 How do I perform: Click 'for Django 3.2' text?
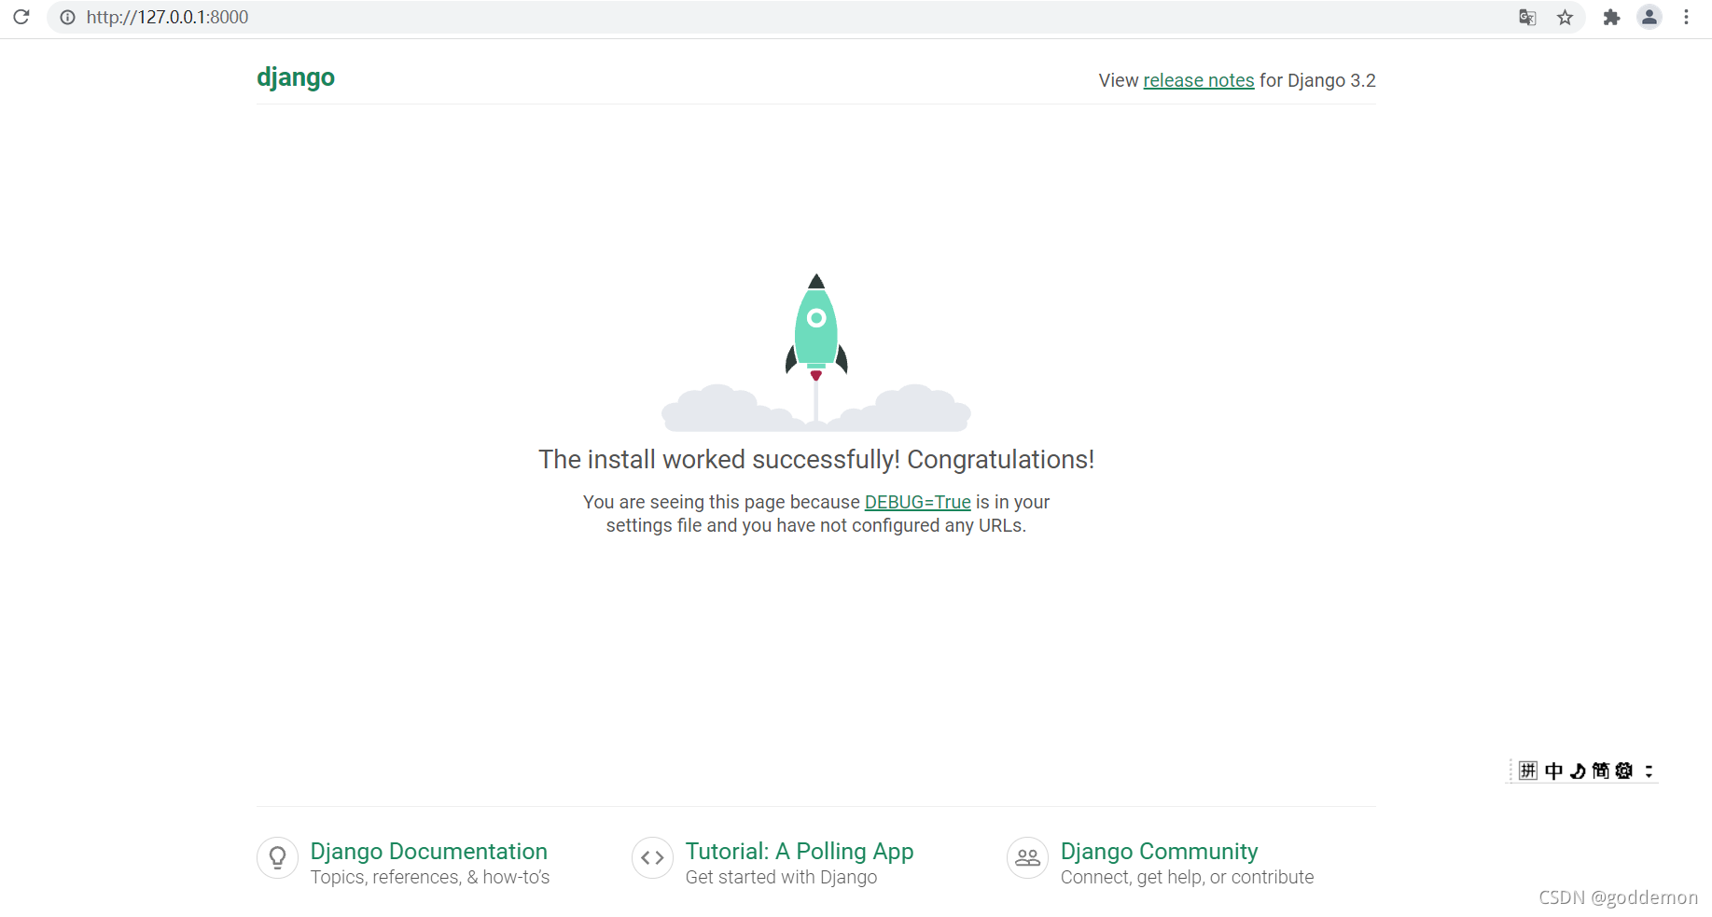[1317, 80]
